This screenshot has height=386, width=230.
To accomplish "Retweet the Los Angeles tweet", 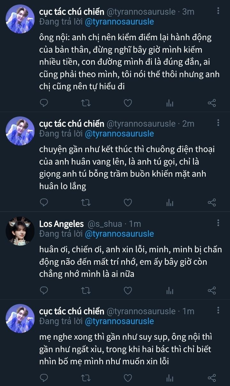I will [86, 290].
